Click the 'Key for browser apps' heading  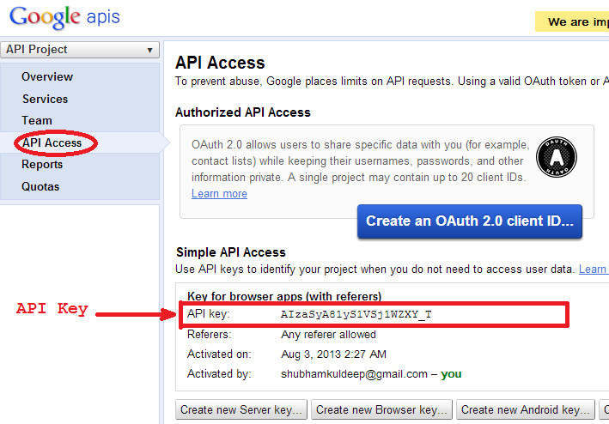(284, 296)
